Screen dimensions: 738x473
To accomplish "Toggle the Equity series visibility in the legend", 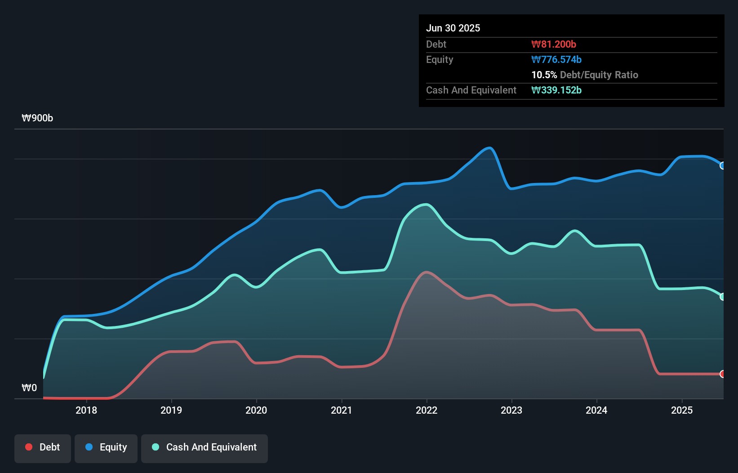I will (x=106, y=447).
